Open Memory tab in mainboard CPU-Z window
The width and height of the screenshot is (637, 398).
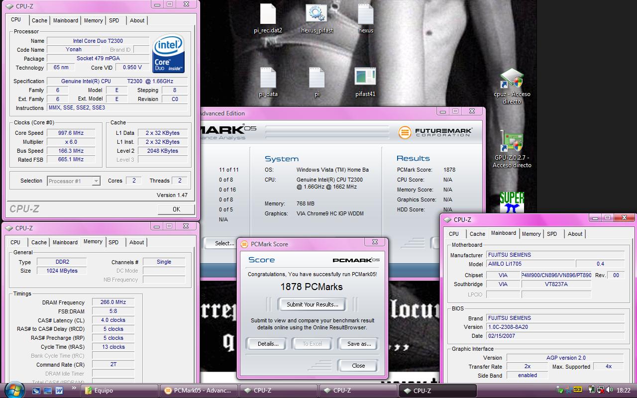pyautogui.click(x=531, y=234)
